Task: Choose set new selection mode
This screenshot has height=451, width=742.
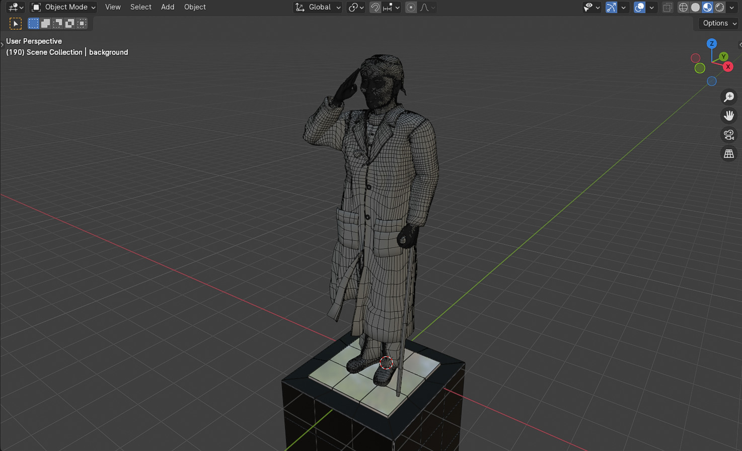Action: [x=33, y=23]
